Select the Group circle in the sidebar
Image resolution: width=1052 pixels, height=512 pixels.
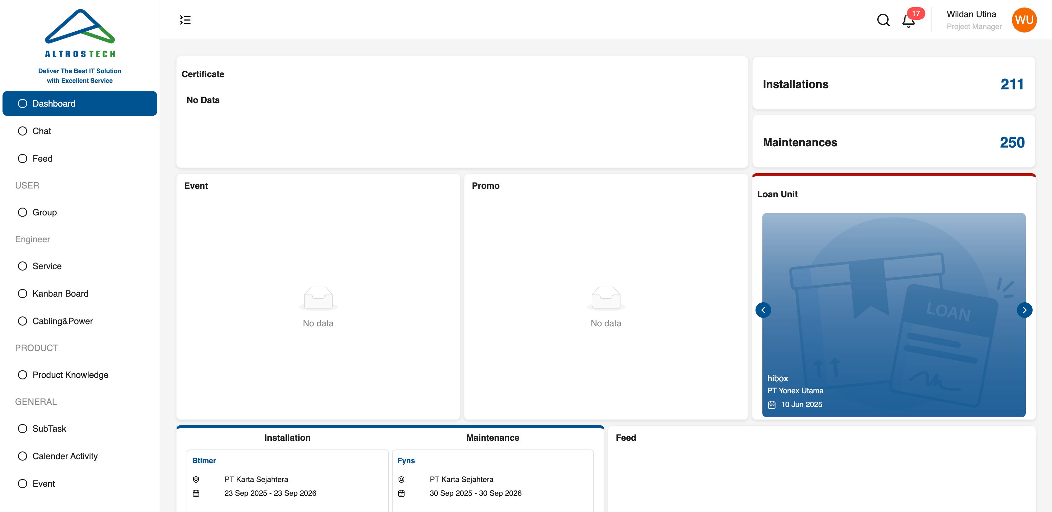[x=23, y=212]
